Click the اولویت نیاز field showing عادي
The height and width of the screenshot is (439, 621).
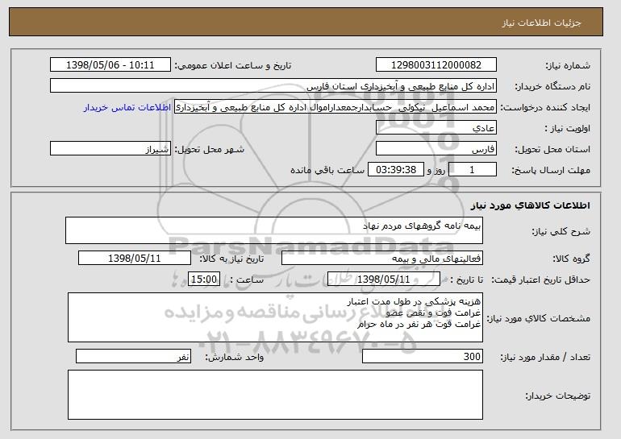click(x=436, y=128)
